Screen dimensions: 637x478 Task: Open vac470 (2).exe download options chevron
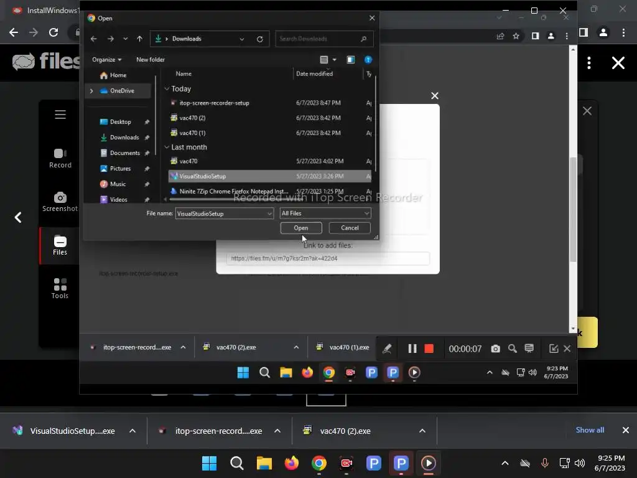click(422, 431)
